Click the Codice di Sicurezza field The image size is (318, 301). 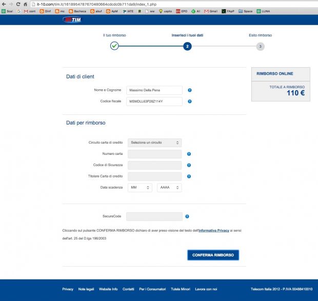pyautogui.click(x=155, y=165)
